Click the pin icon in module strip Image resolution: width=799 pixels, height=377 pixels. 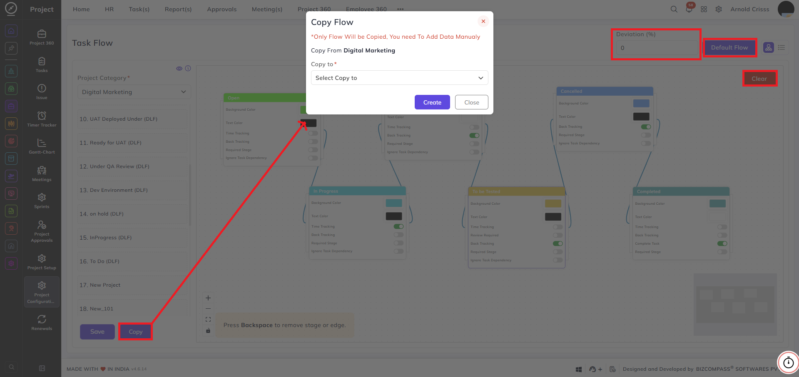click(11, 48)
